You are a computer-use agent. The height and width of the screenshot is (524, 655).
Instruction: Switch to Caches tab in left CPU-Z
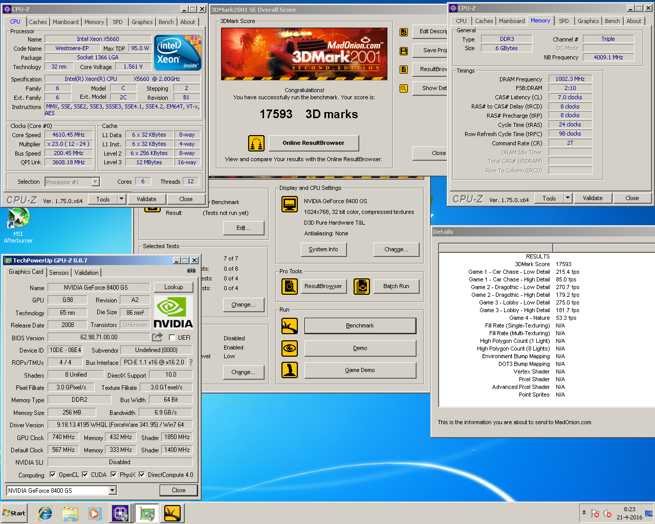38,22
